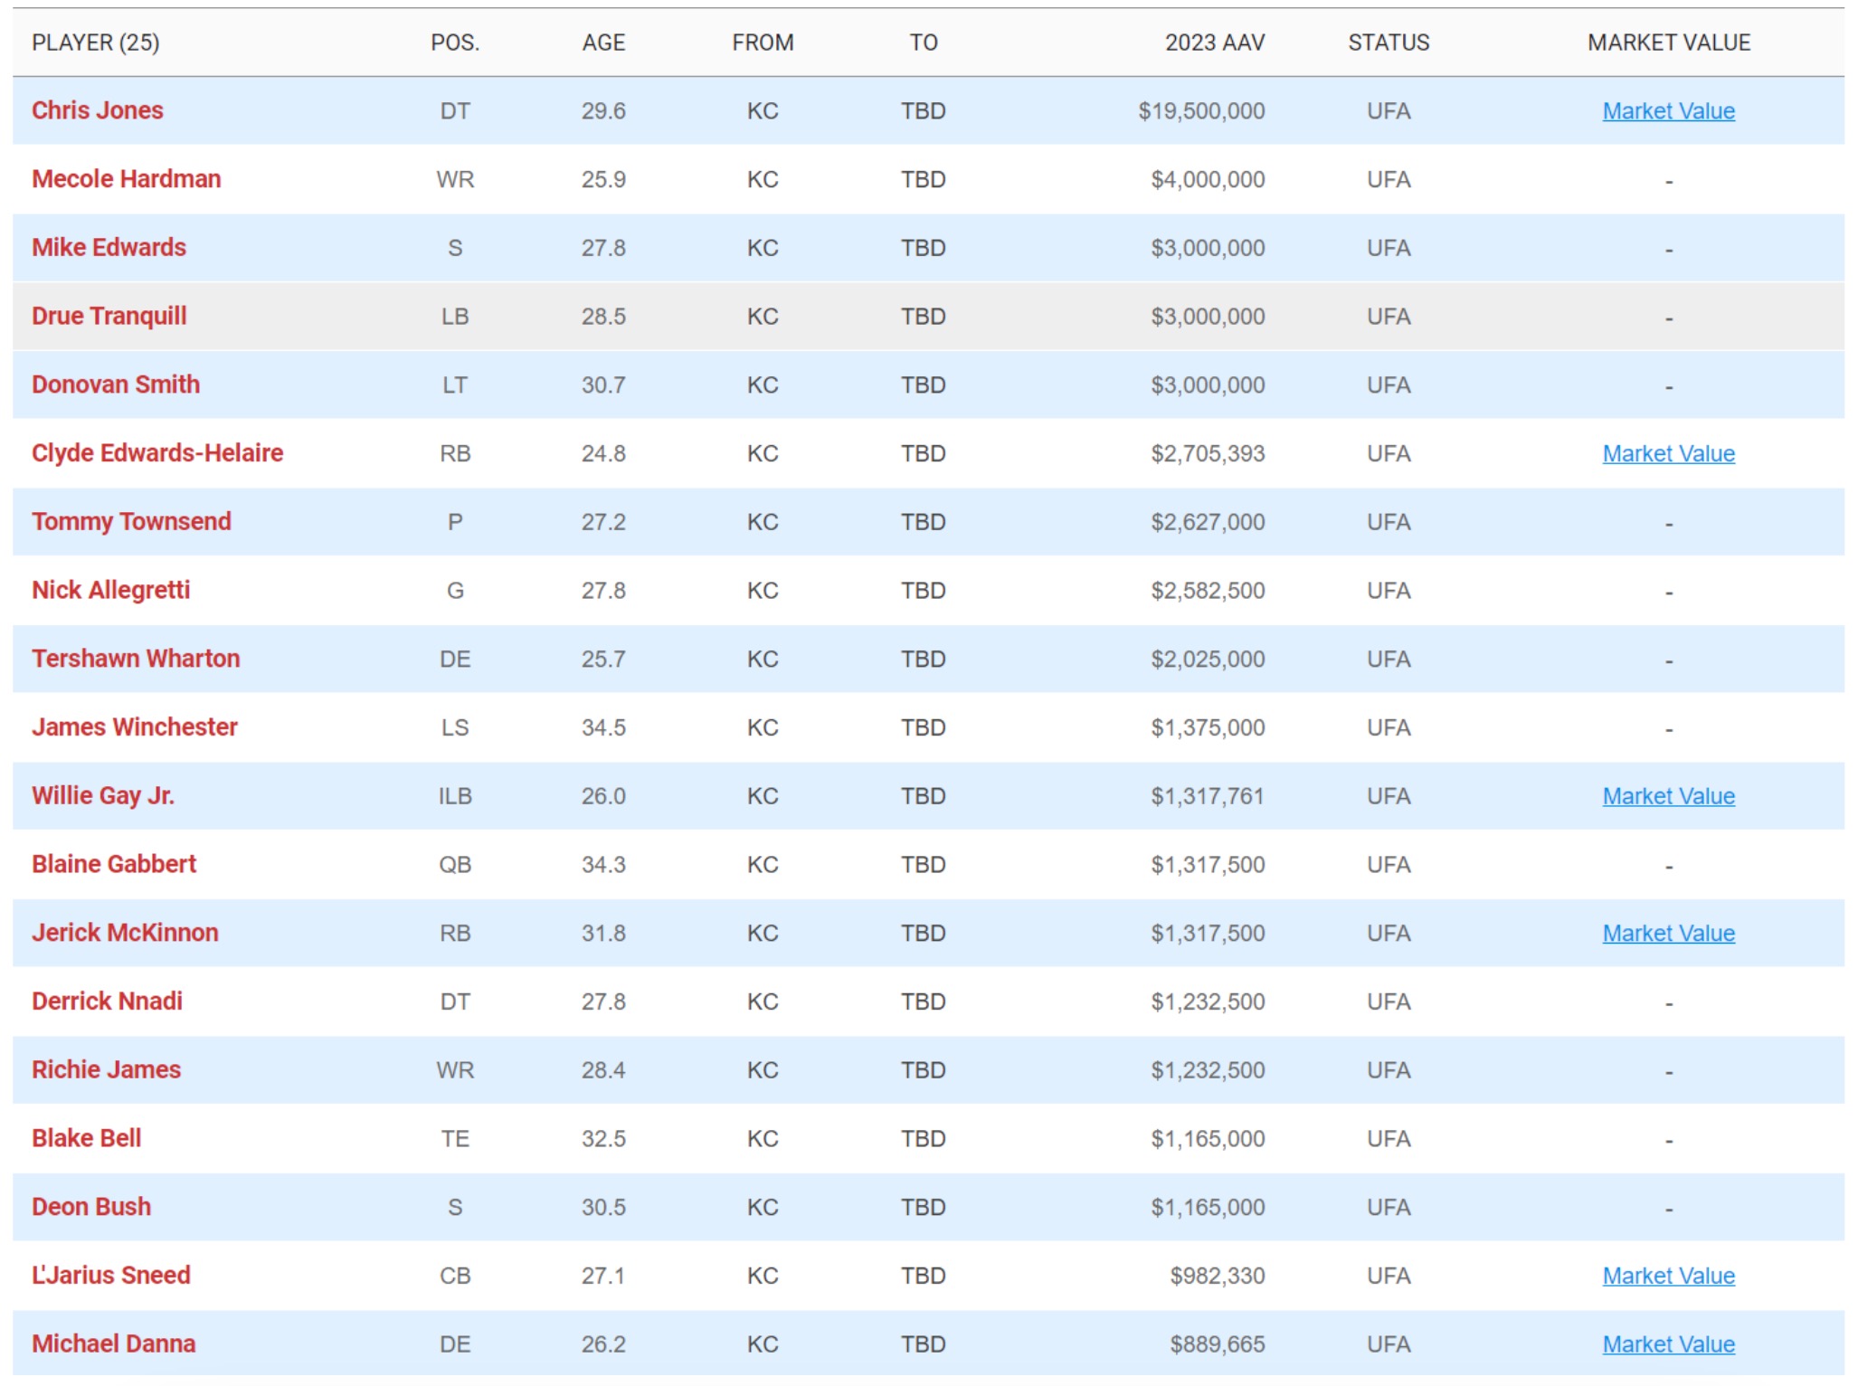Open Chris Jones player page
Image resolution: width=1858 pixels, height=1386 pixels.
click(x=98, y=110)
